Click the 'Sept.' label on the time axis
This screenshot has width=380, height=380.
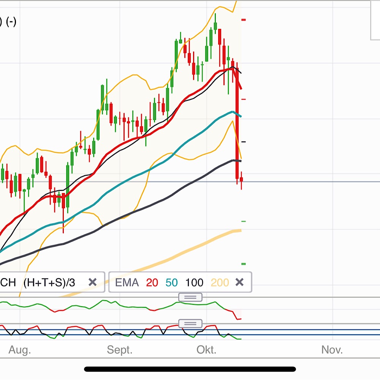pyautogui.click(x=120, y=350)
